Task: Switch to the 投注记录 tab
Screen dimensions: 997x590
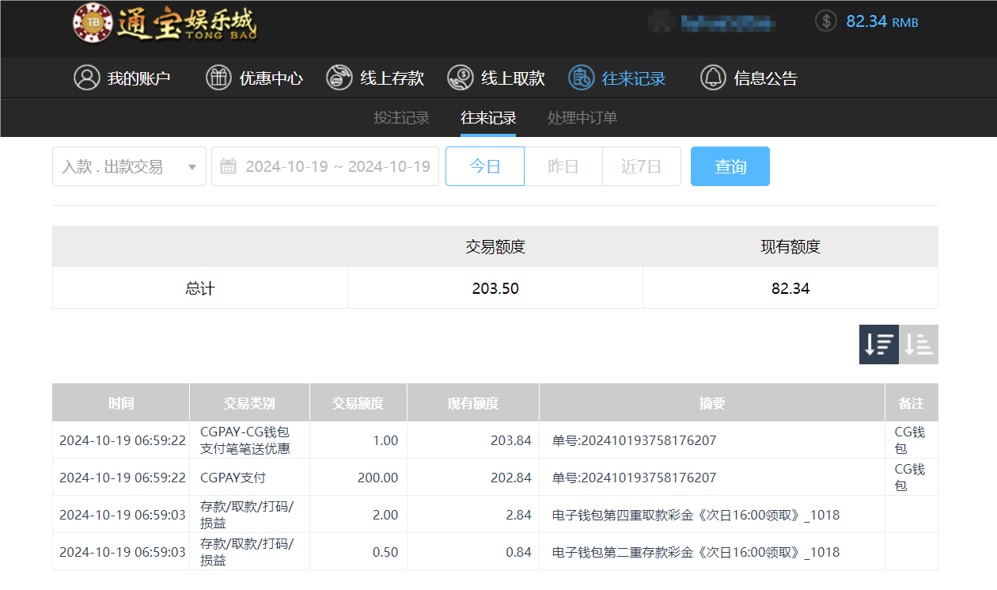Action: click(400, 117)
